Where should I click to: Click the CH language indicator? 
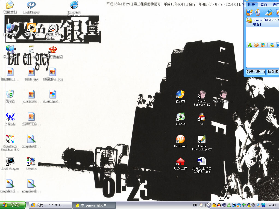[x=195, y=205]
